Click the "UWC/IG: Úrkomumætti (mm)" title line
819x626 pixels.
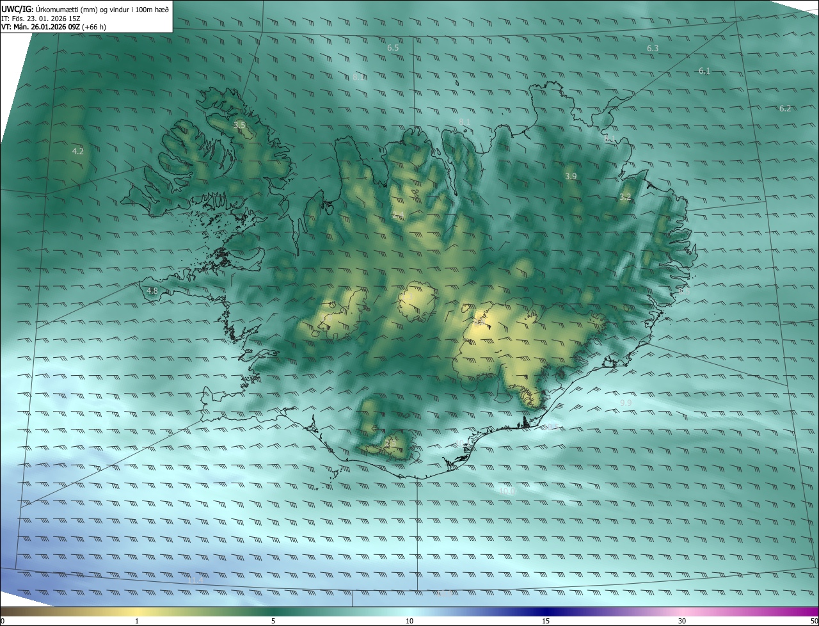pos(85,9)
